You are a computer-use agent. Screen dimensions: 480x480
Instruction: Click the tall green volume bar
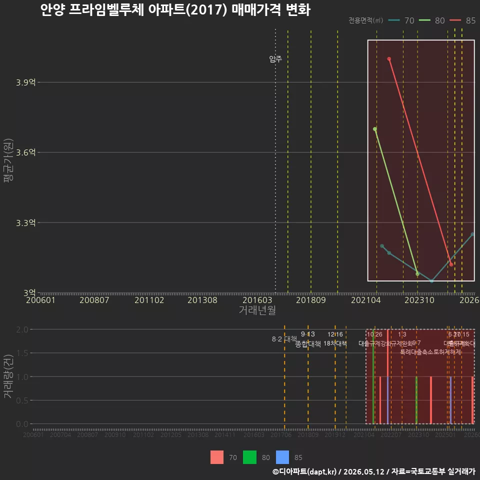(x=373, y=376)
